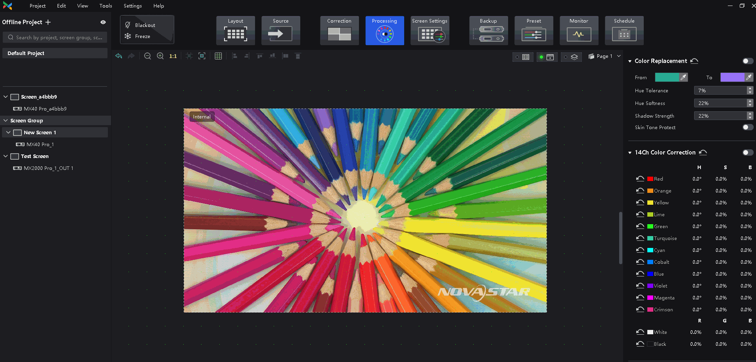Screen dimensions: 756x362
Task: Reset the Red channel row
Action: pos(640,179)
